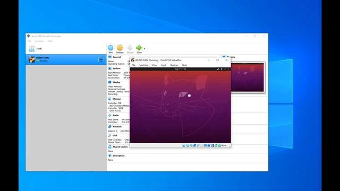Click the Description section heading
340x191 pixels.
point(118,155)
